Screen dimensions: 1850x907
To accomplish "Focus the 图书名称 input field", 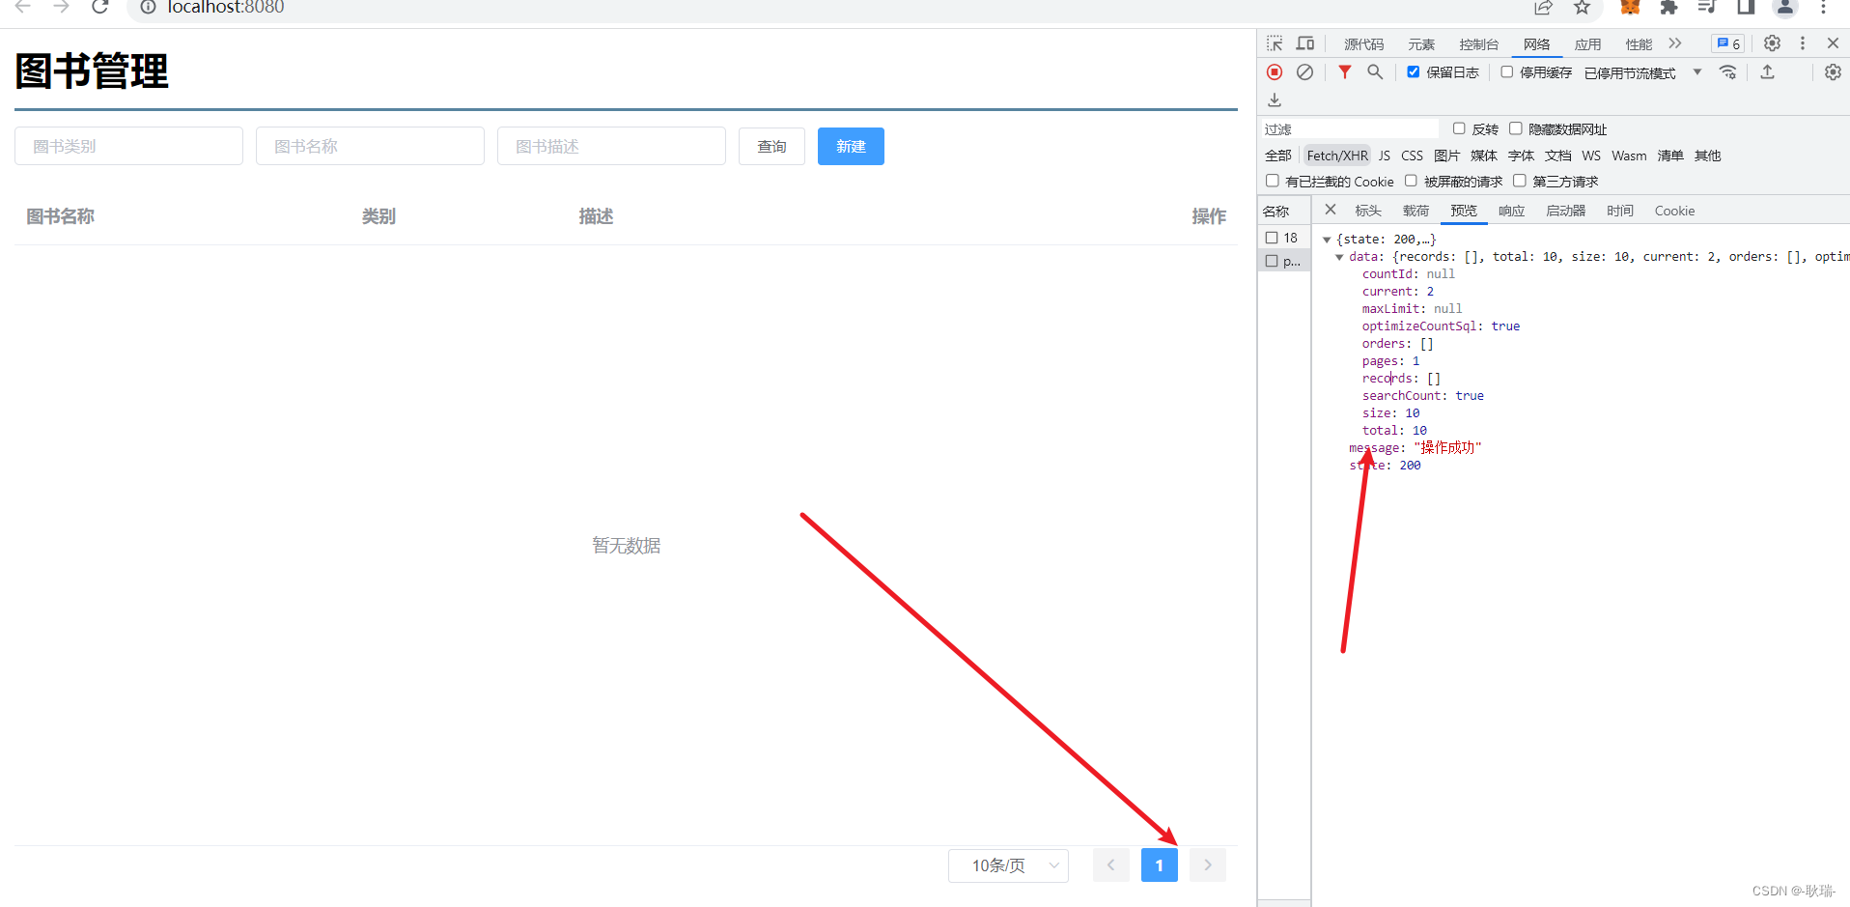I will pos(370,146).
